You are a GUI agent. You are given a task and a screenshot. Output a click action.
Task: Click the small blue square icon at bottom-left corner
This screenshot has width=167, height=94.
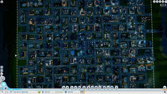point(2,89)
